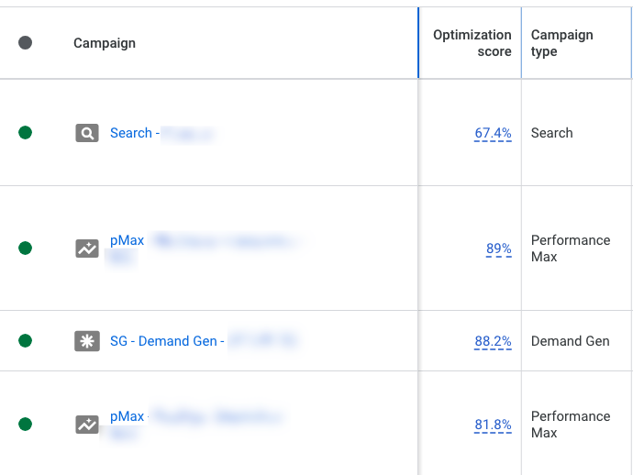The image size is (633, 475).
Task: View 67.4% optimization score details
Action: click(x=493, y=133)
